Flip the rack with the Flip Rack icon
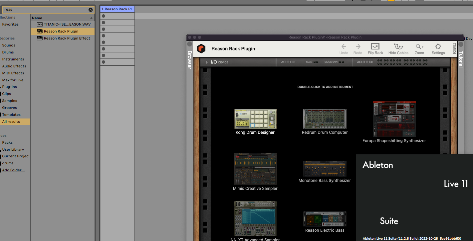Image resolution: width=473 pixels, height=241 pixels. [375, 46]
